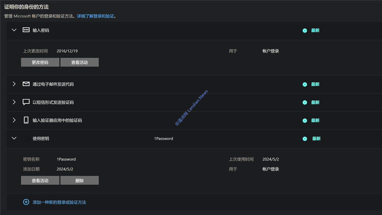Expand the 通过电子邮件发送代码 section chevron
This screenshot has width=382, height=215.
pos(14,84)
